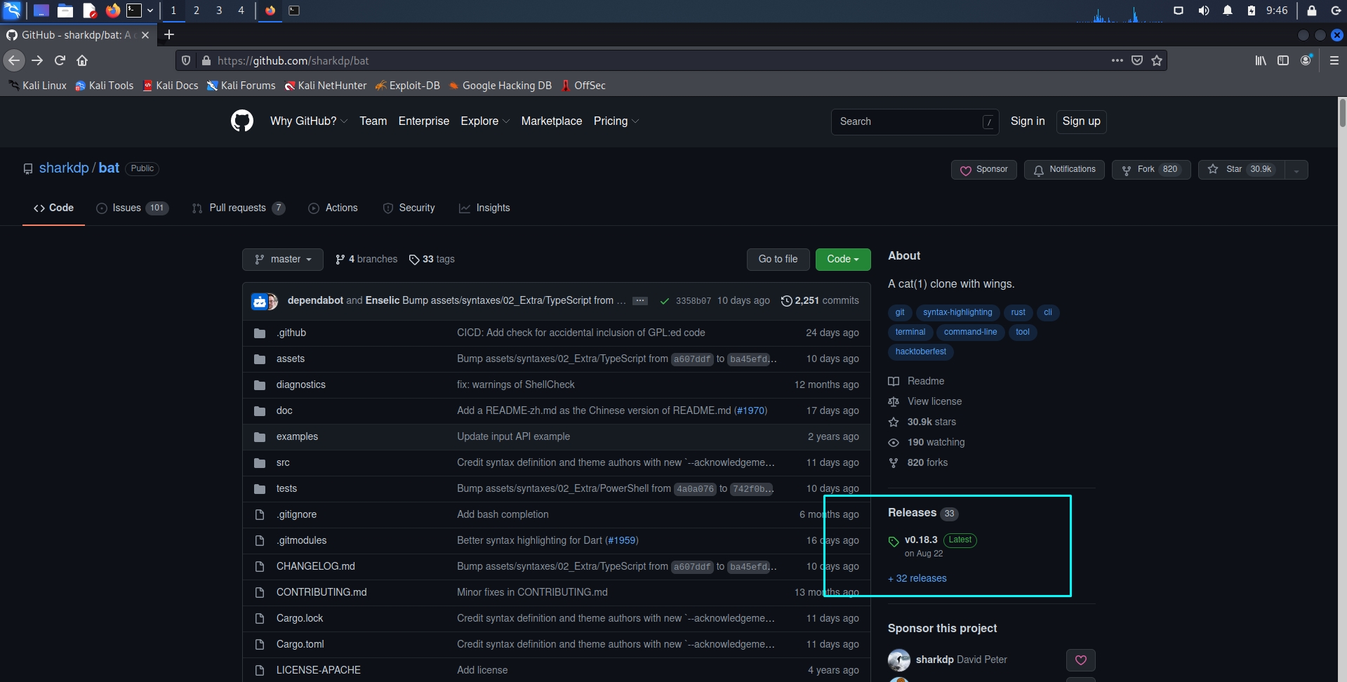Open the Star list dropdown arrow
This screenshot has height=682, width=1347.
pyautogui.click(x=1296, y=170)
